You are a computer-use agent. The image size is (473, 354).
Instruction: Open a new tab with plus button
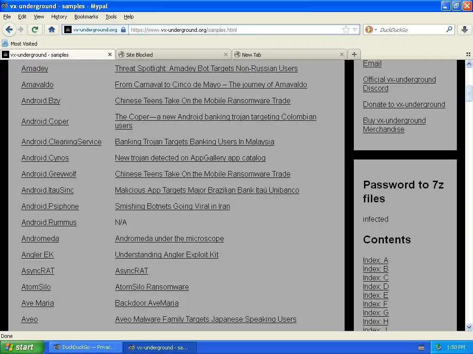coord(354,54)
